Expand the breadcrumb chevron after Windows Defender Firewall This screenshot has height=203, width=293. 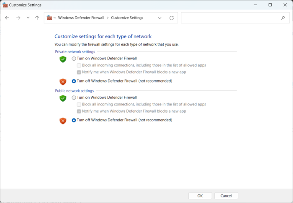click(108, 18)
